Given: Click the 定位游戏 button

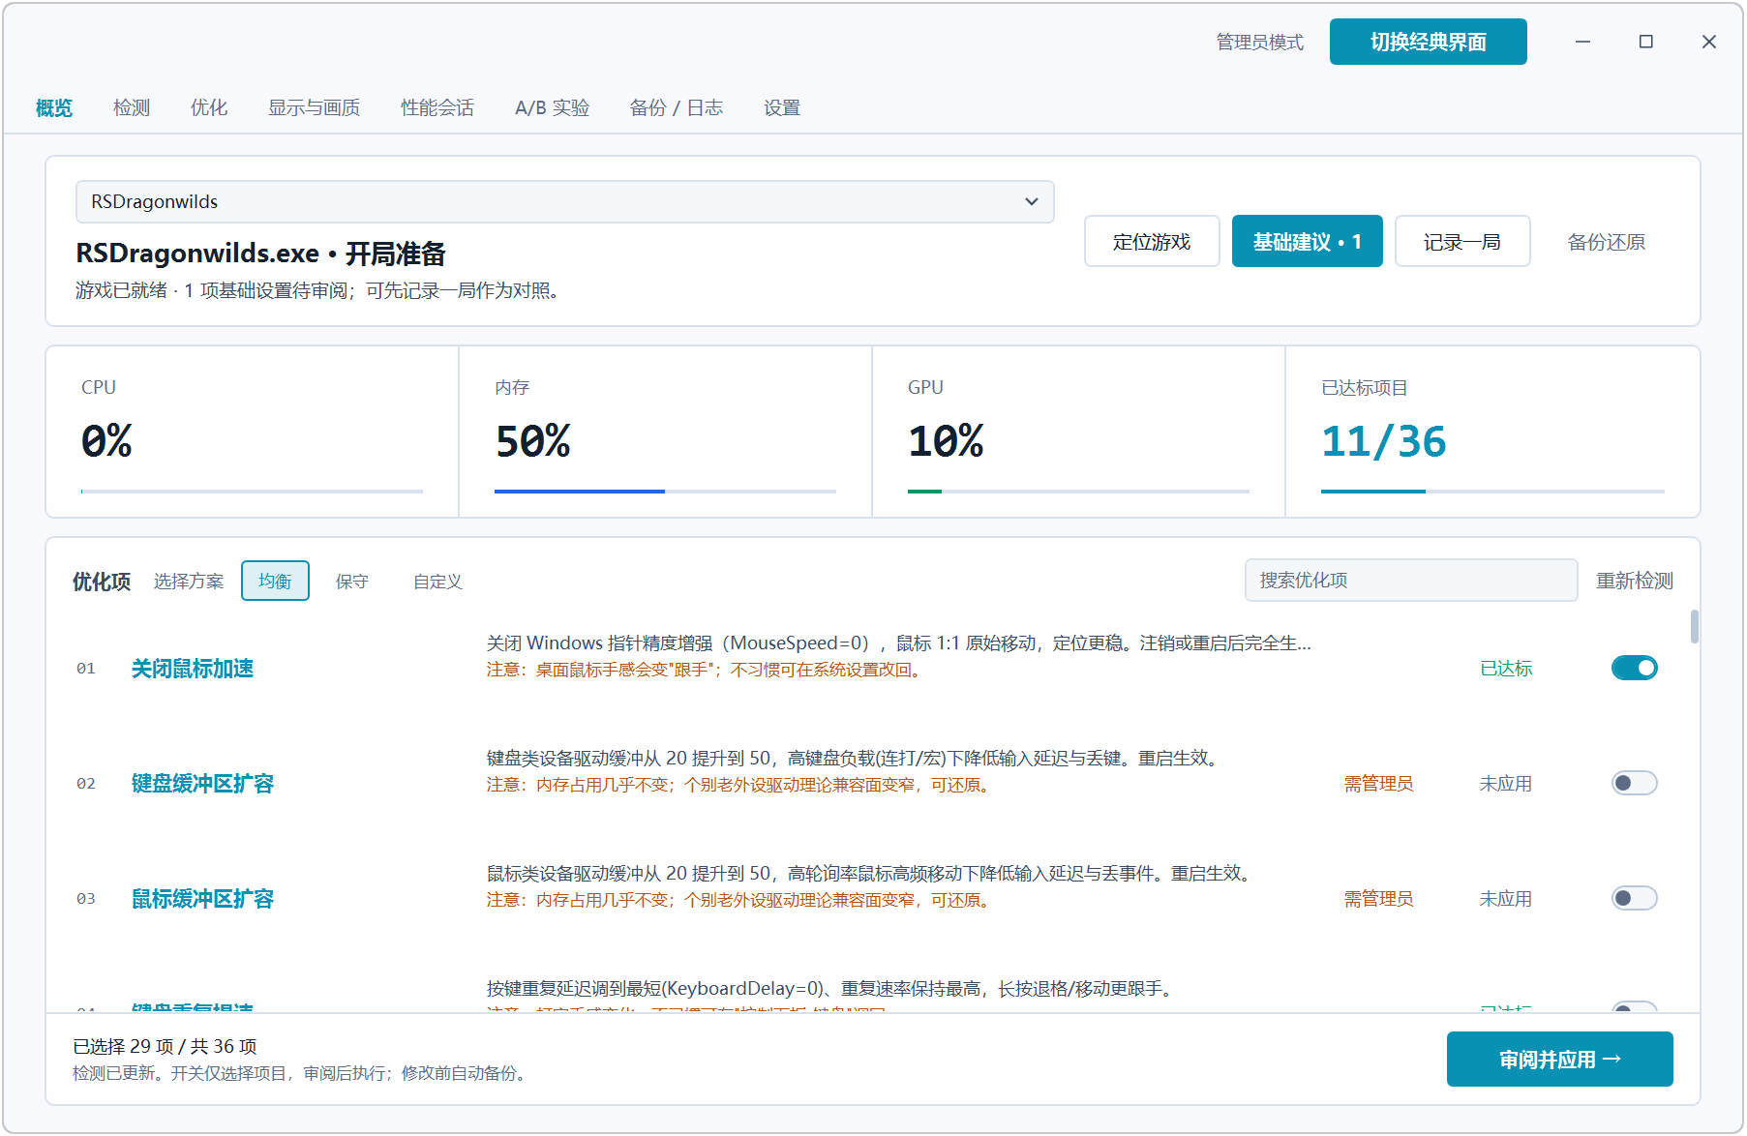Looking at the screenshot, I should point(1152,241).
